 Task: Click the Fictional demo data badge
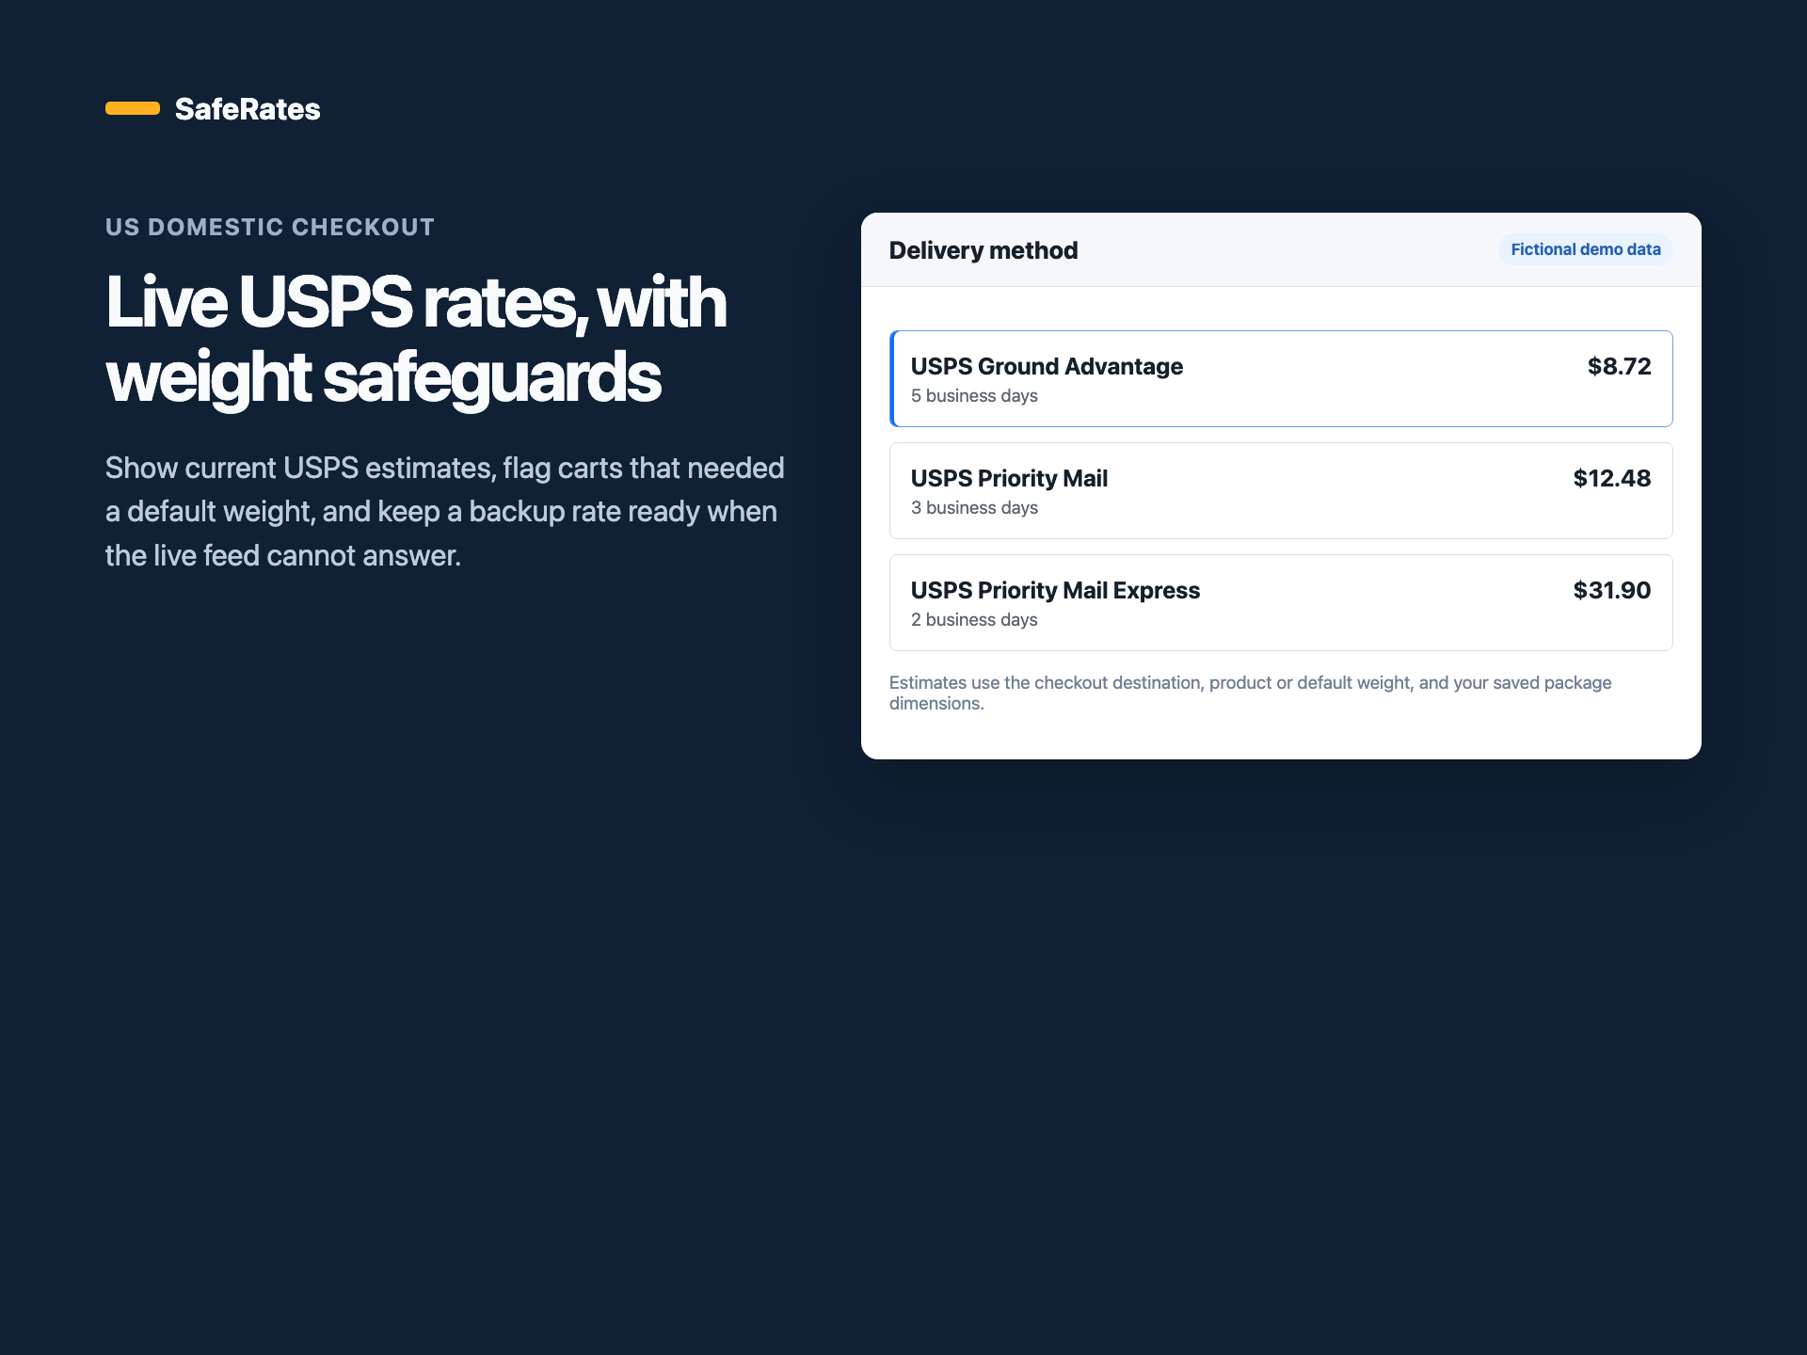[x=1586, y=249]
